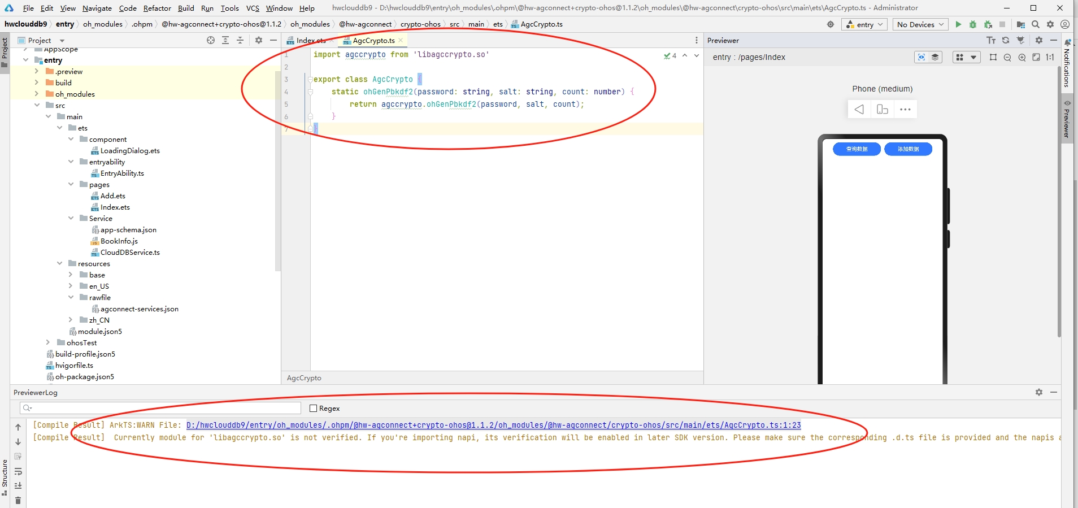
Task: Open the VCS menu
Action: coord(253,8)
